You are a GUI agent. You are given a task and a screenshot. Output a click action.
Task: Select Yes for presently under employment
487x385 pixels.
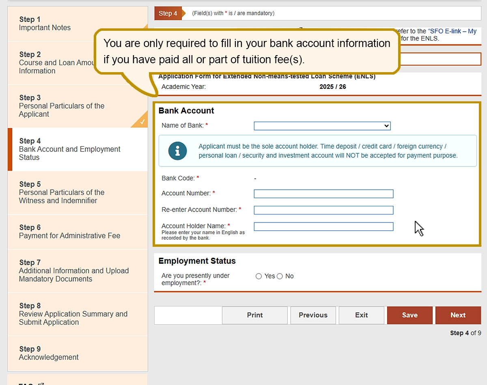259,276
